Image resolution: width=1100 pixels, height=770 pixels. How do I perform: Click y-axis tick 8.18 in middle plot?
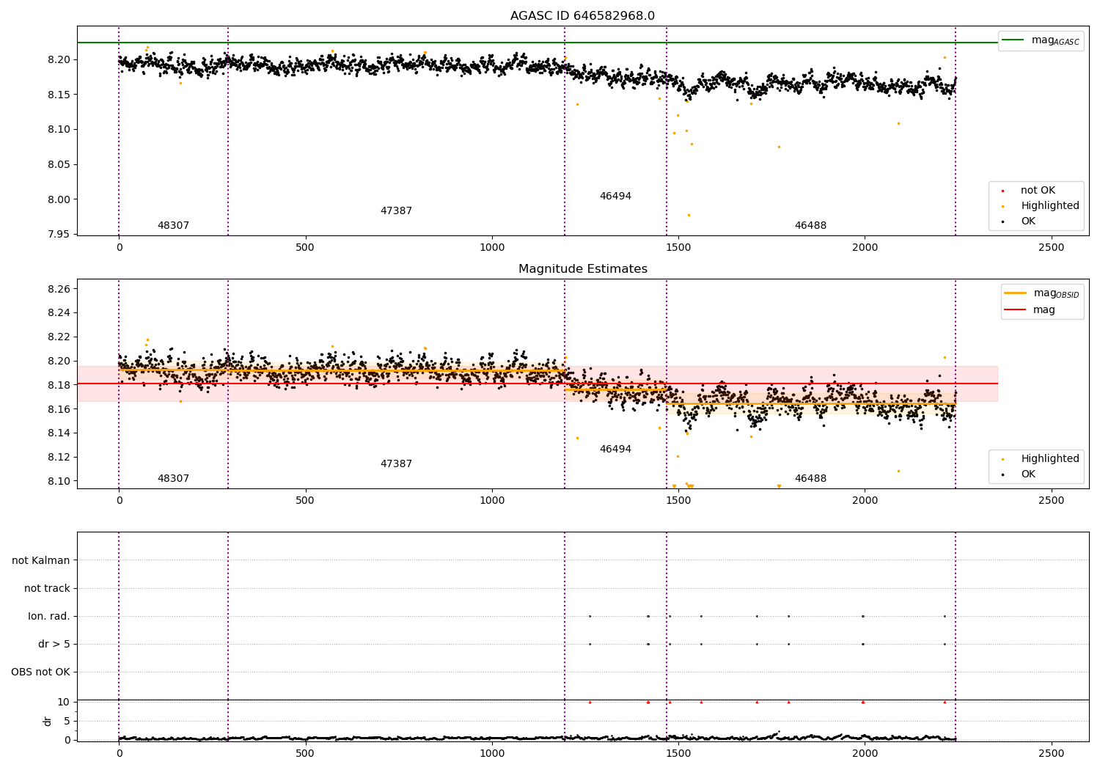tap(59, 385)
